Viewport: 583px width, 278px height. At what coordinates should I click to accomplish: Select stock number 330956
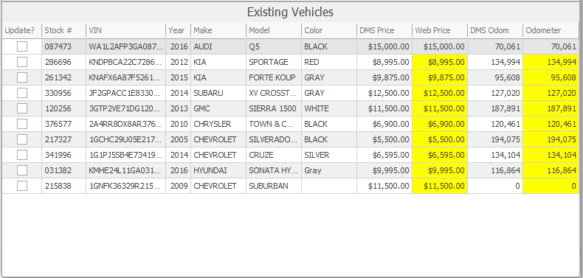(x=63, y=93)
